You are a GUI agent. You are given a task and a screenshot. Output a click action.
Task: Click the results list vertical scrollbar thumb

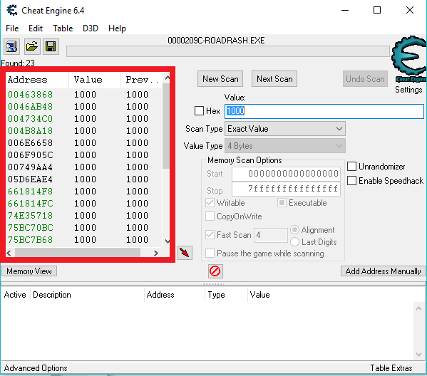point(166,126)
